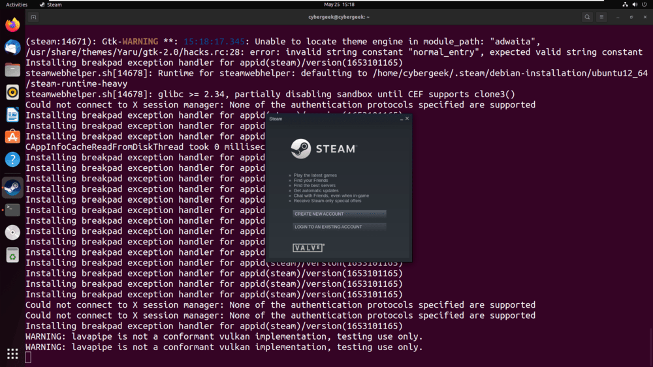Open the Steam app menu in top bar
Viewport: 653px width, 367px height.
pos(51,5)
